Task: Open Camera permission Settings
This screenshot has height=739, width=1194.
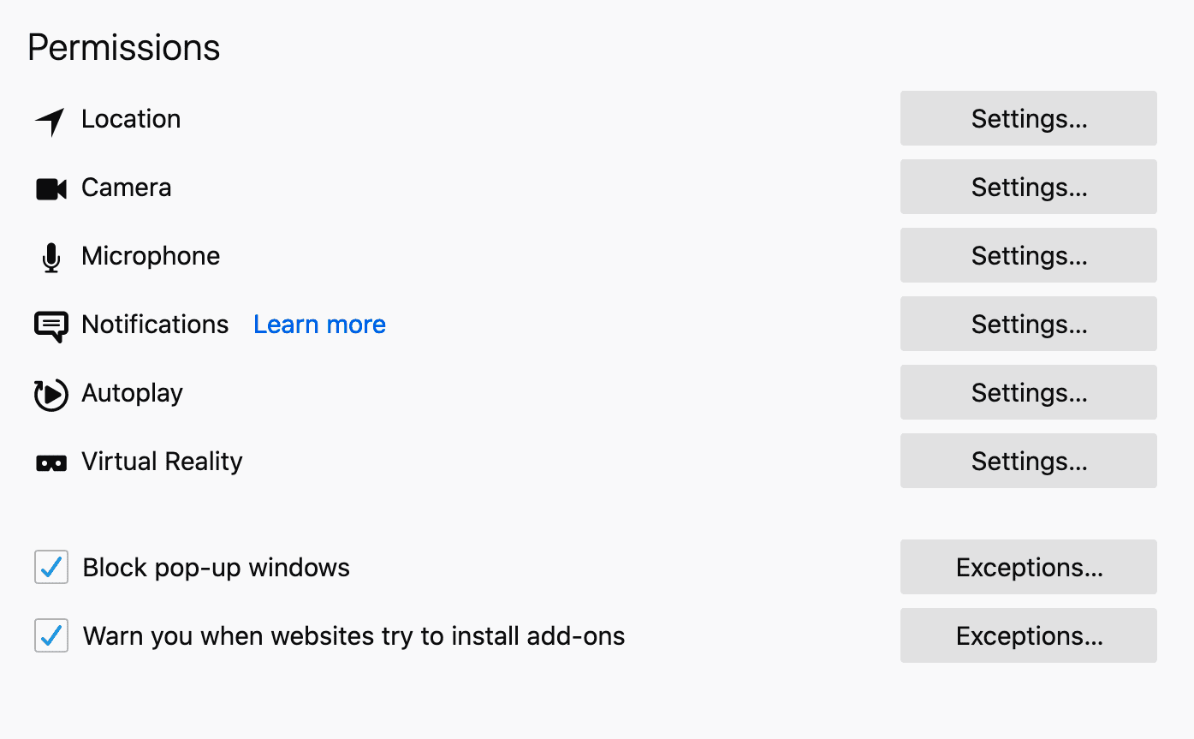Action: pos(1029,187)
